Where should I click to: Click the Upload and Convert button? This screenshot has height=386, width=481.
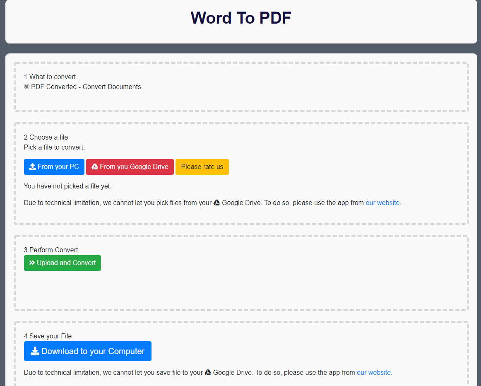pyautogui.click(x=62, y=263)
